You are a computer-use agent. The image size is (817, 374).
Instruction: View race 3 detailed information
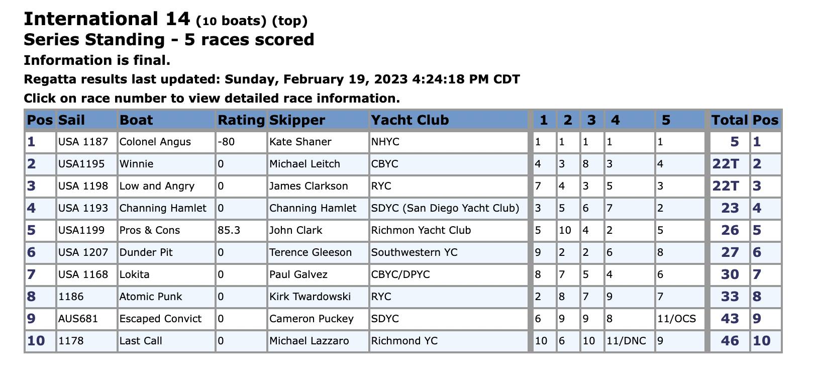[x=591, y=120]
